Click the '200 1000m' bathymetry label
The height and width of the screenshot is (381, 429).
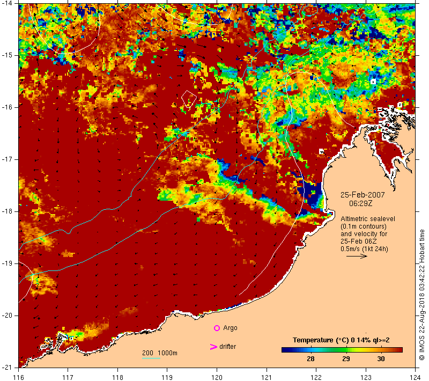[x=160, y=353]
